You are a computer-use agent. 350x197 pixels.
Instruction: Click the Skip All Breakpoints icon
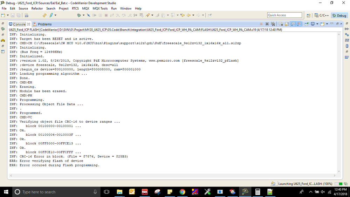pos(88,15)
